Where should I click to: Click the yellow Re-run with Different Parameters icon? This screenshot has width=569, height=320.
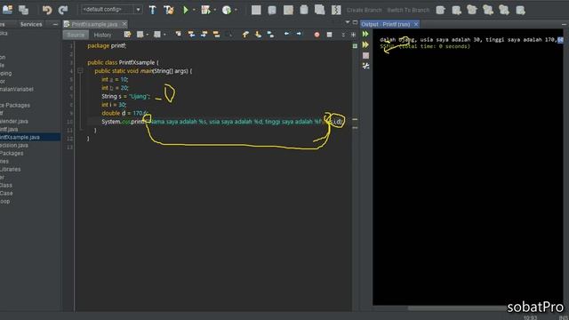(365, 44)
